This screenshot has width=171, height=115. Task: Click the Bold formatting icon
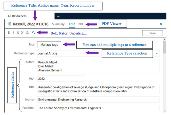click(9, 33)
